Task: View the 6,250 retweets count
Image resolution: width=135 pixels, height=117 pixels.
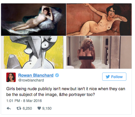Action: [x=27, y=108]
